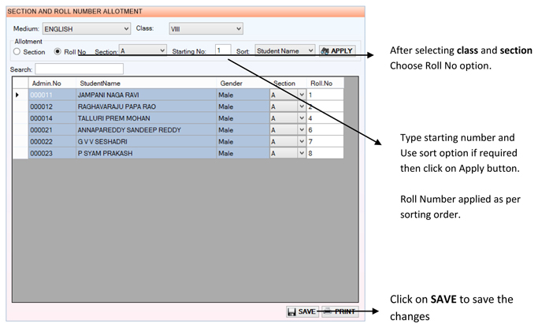Click Gender cell for RAGHAVARAJU PAPA RAO

point(243,106)
